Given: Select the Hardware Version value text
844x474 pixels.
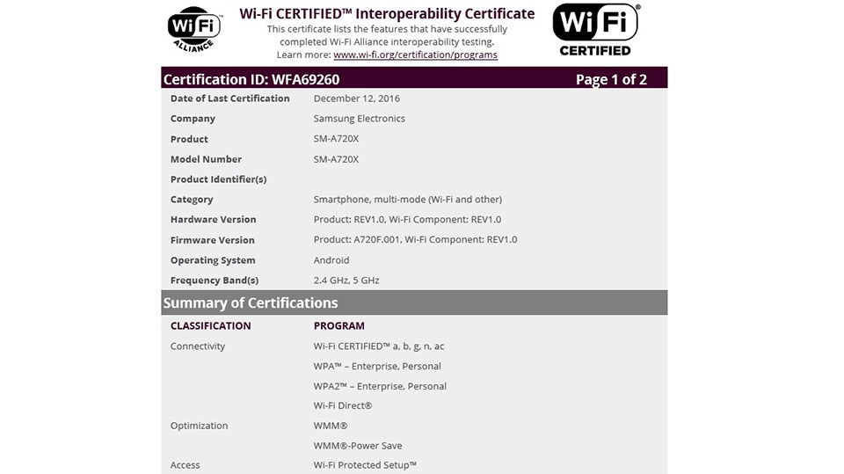Looking at the screenshot, I should [407, 220].
